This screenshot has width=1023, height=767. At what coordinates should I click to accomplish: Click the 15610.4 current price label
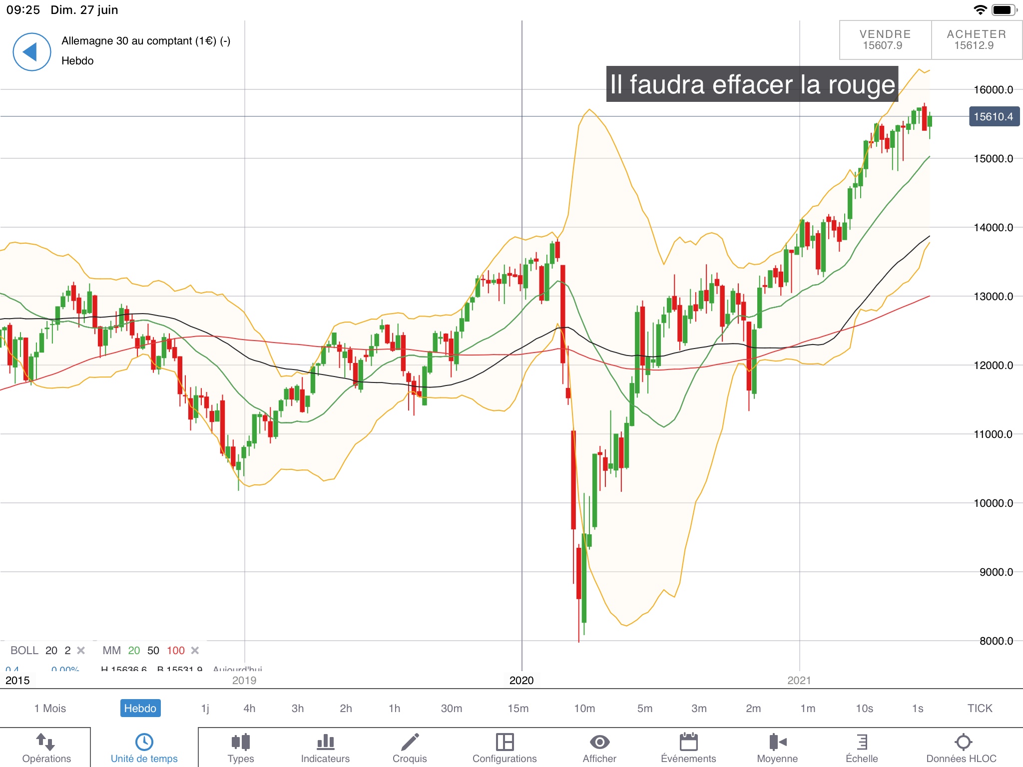(x=994, y=117)
